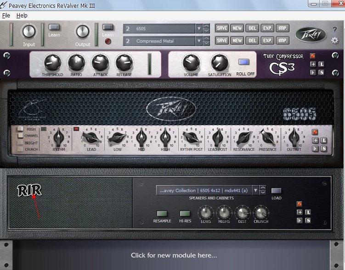Image resolution: width=345 pixels, height=270 pixels.
Task: Click the 6505 amp bypass arrow icon
Action: (x=315, y=149)
